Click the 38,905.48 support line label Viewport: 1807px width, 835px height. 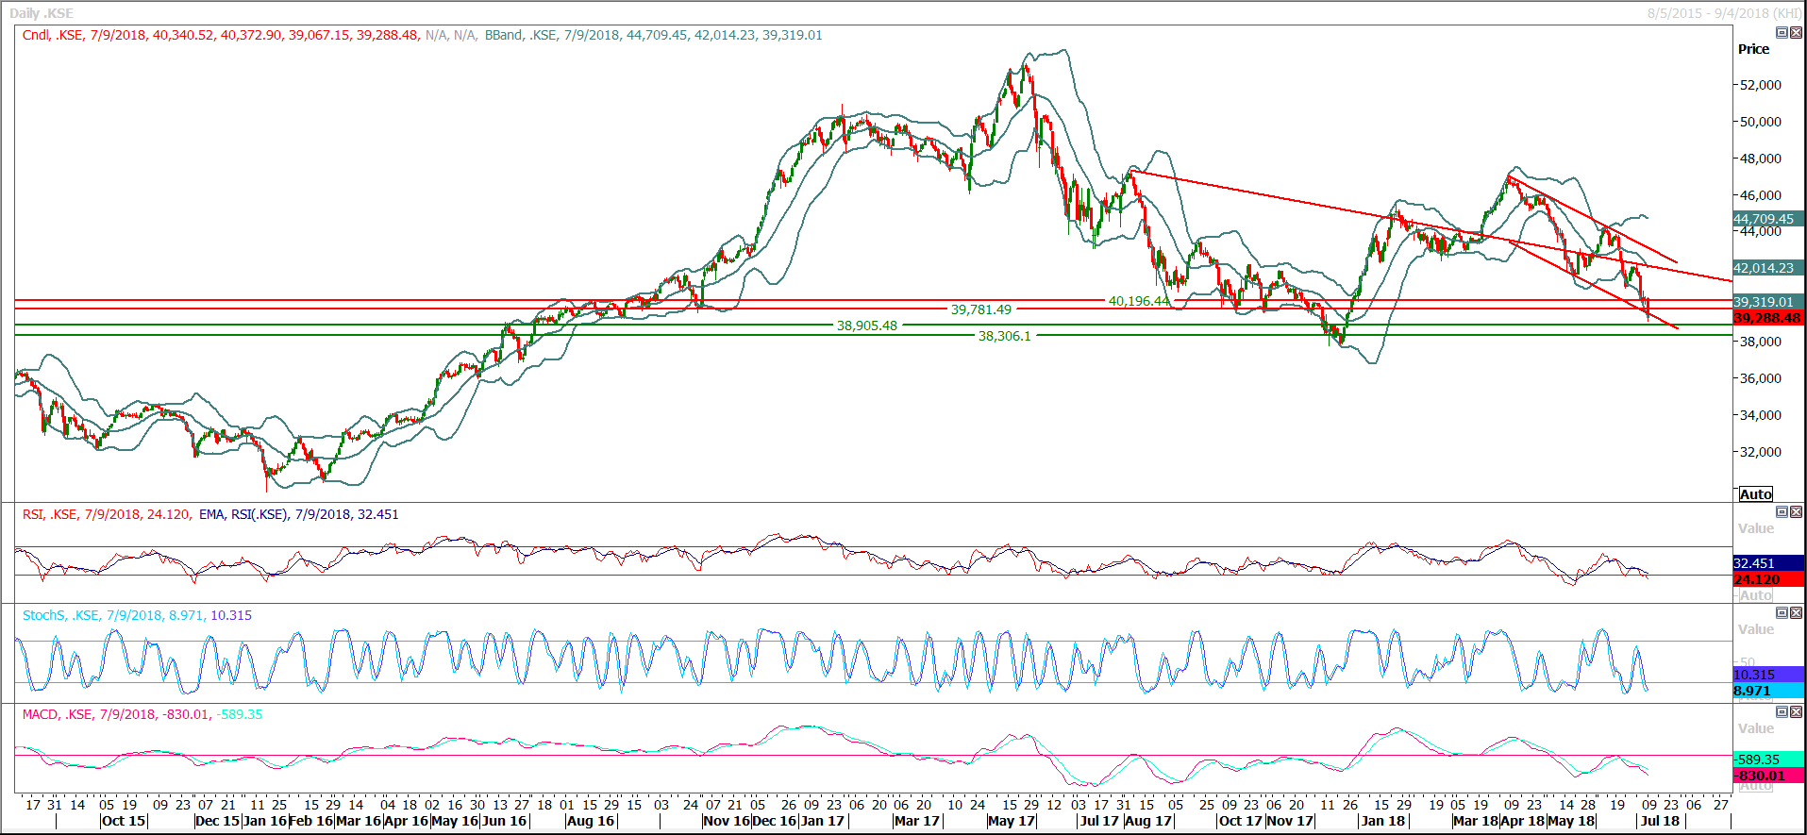867,326
